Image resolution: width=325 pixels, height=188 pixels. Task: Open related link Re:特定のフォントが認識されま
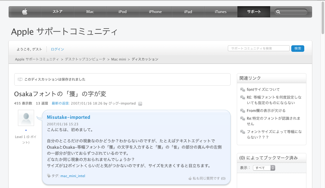coord(273,121)
